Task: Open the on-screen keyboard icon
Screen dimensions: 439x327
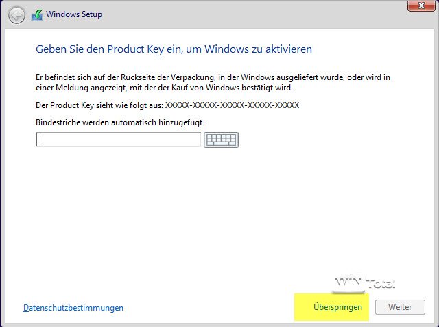Action: click(221, 140)
